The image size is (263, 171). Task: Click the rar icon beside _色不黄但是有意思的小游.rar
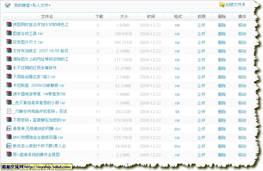(x=9, y=102)
